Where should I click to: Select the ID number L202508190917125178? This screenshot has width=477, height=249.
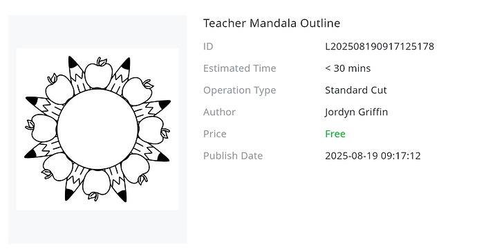point(380,46)
